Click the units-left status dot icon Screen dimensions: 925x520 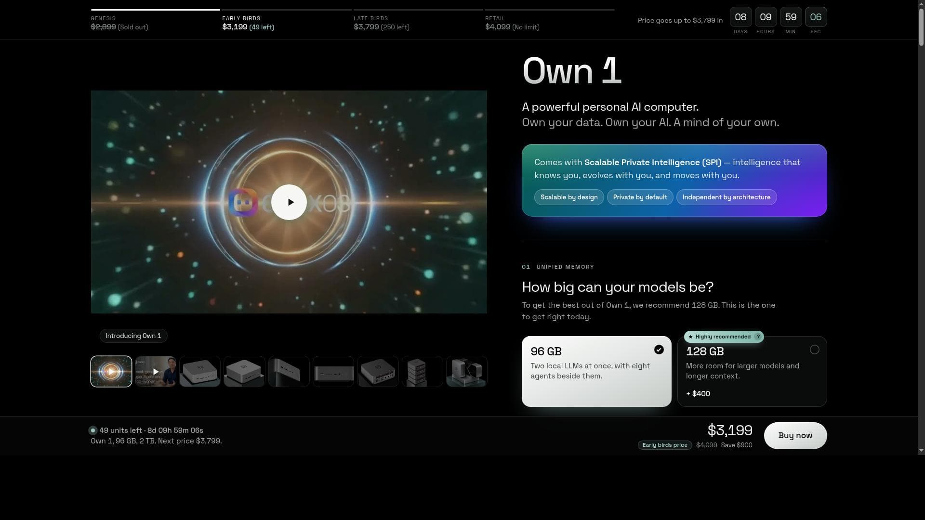pos(93,430)
